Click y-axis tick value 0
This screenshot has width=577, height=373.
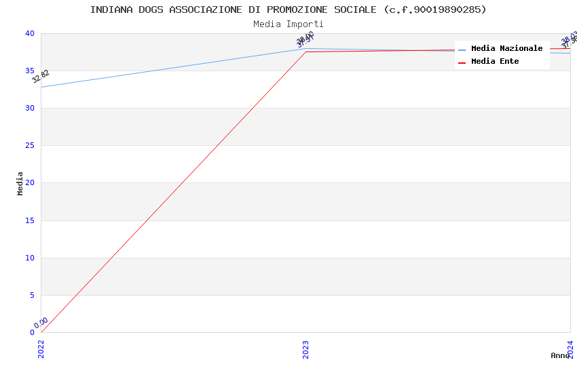tap(33, 332)
